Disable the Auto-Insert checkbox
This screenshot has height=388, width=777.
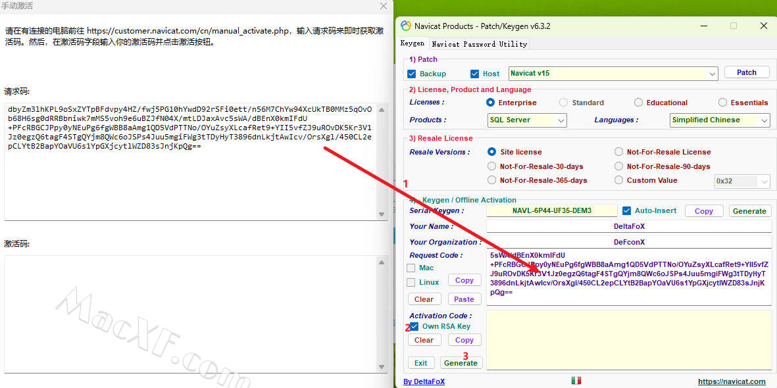click(x=626, y=210)
